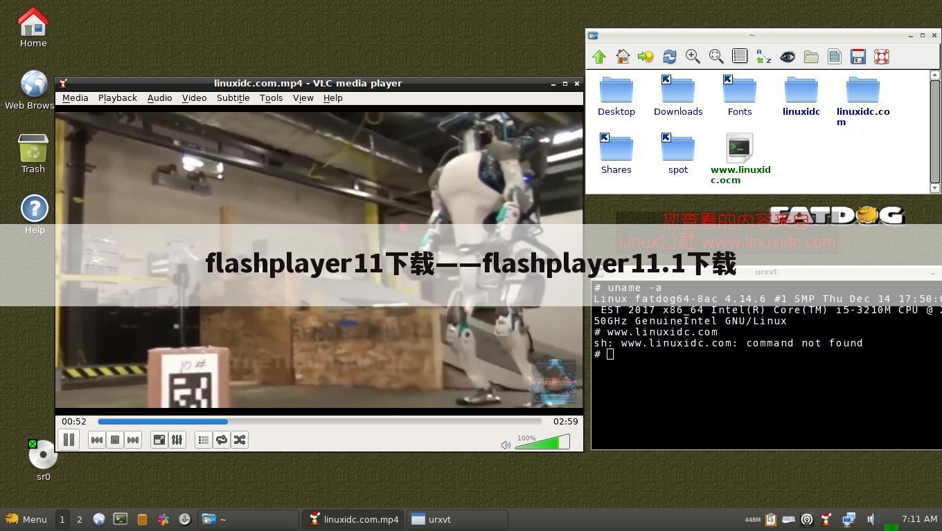Open network monitors tray icon
Viewport: 942px width, 531px height.
[x=848, y=519]
